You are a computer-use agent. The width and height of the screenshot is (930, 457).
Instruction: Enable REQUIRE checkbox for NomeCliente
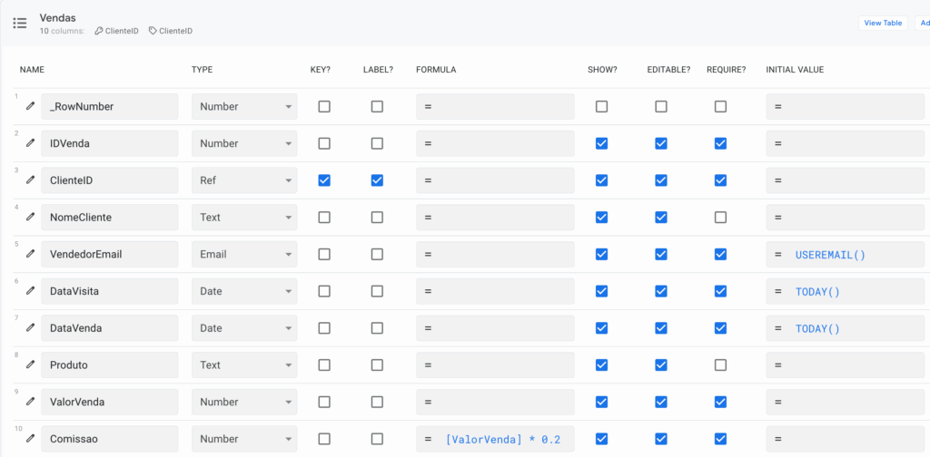pos(720,218)
